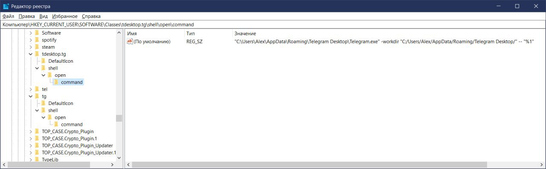Select the TOP_CASE.Crypto_Plugin_Updater key label
This screenshot has width=546, height=169.
pos(77,146)
